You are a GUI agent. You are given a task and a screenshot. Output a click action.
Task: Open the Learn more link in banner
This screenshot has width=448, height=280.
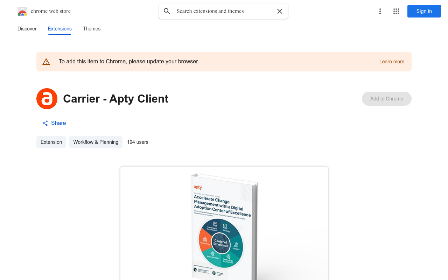pos(392,62)
